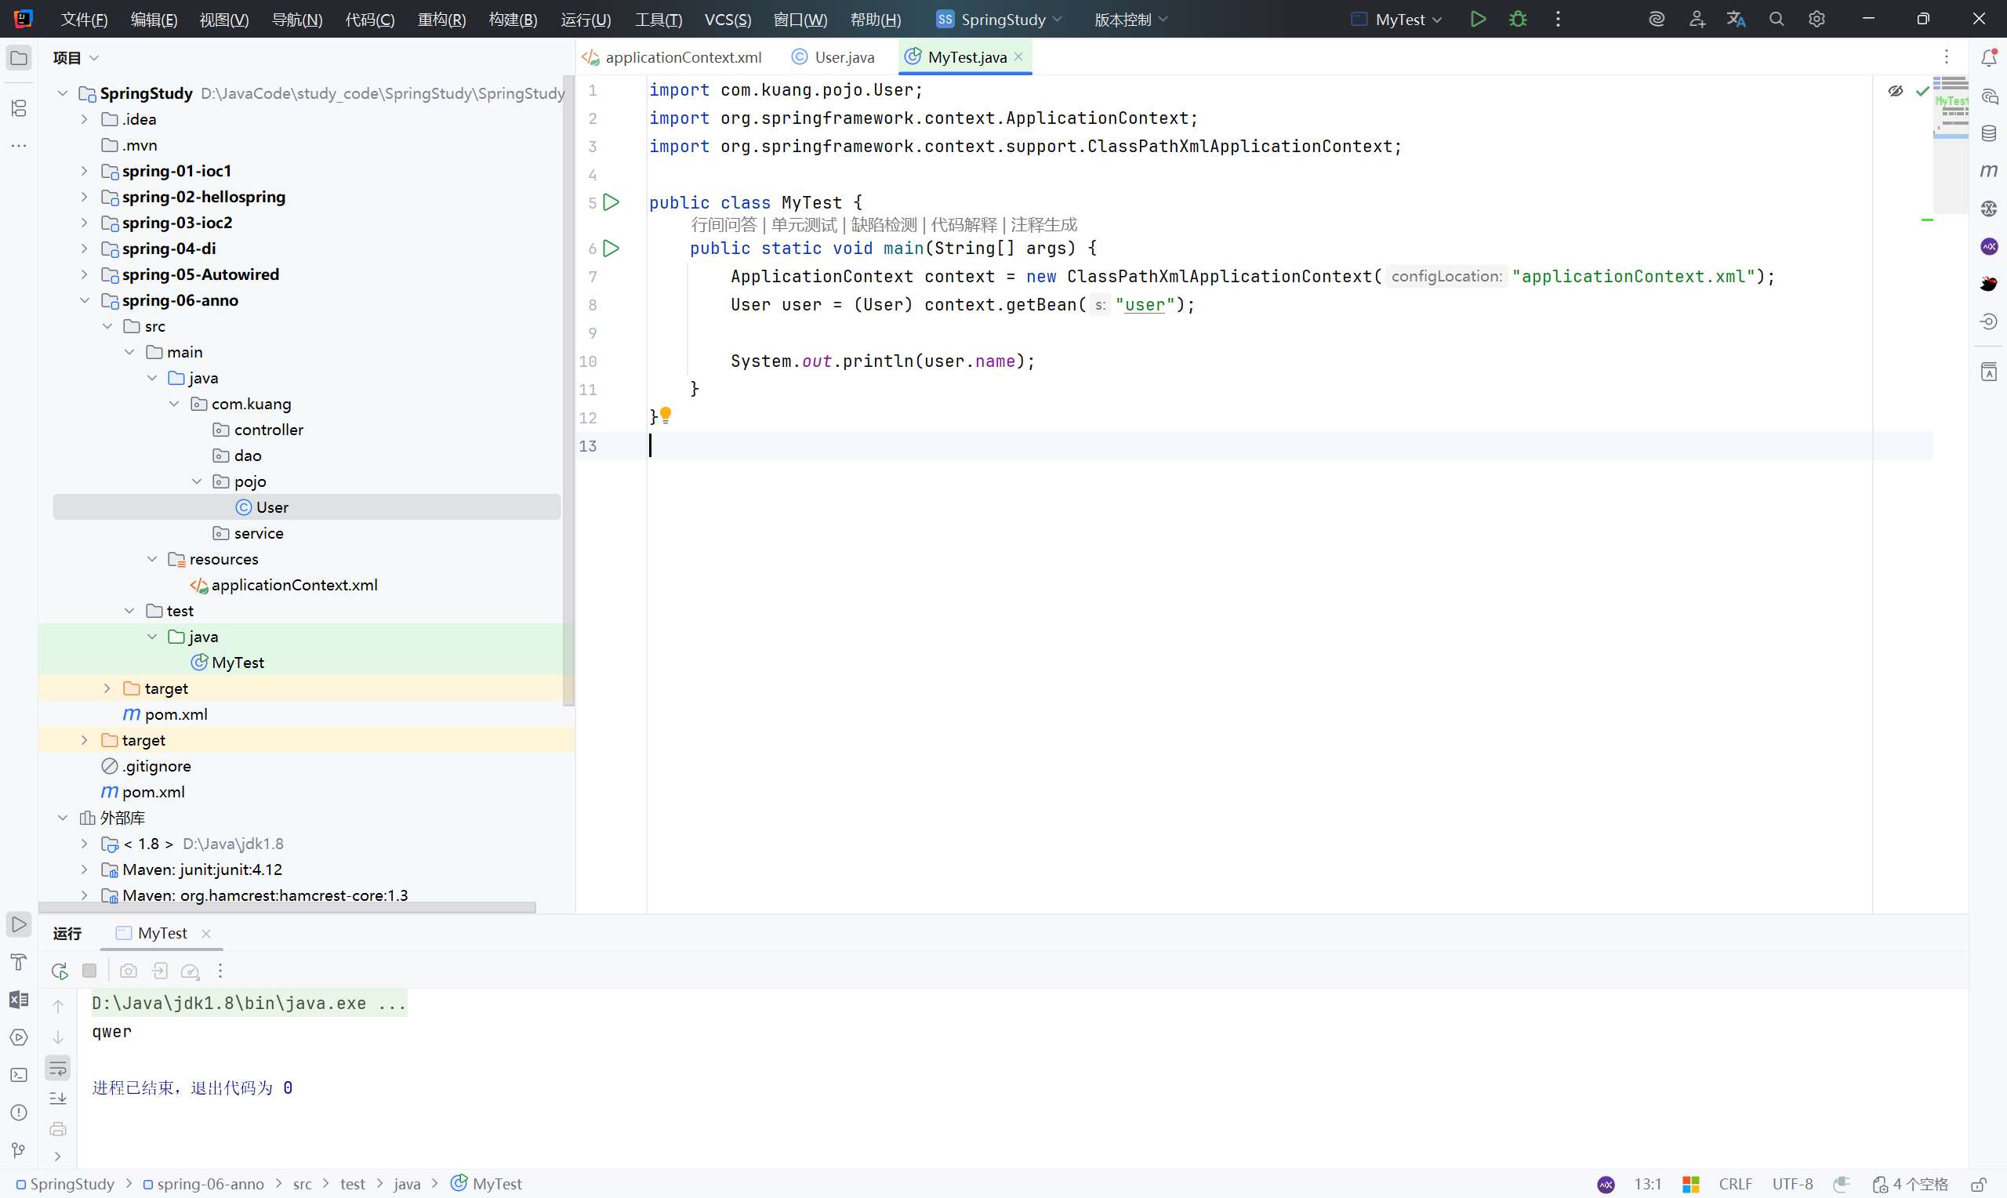The image size is (2007, 1198).
Task: Toggle the reader mode eye icon
Action: point(1896,90)
